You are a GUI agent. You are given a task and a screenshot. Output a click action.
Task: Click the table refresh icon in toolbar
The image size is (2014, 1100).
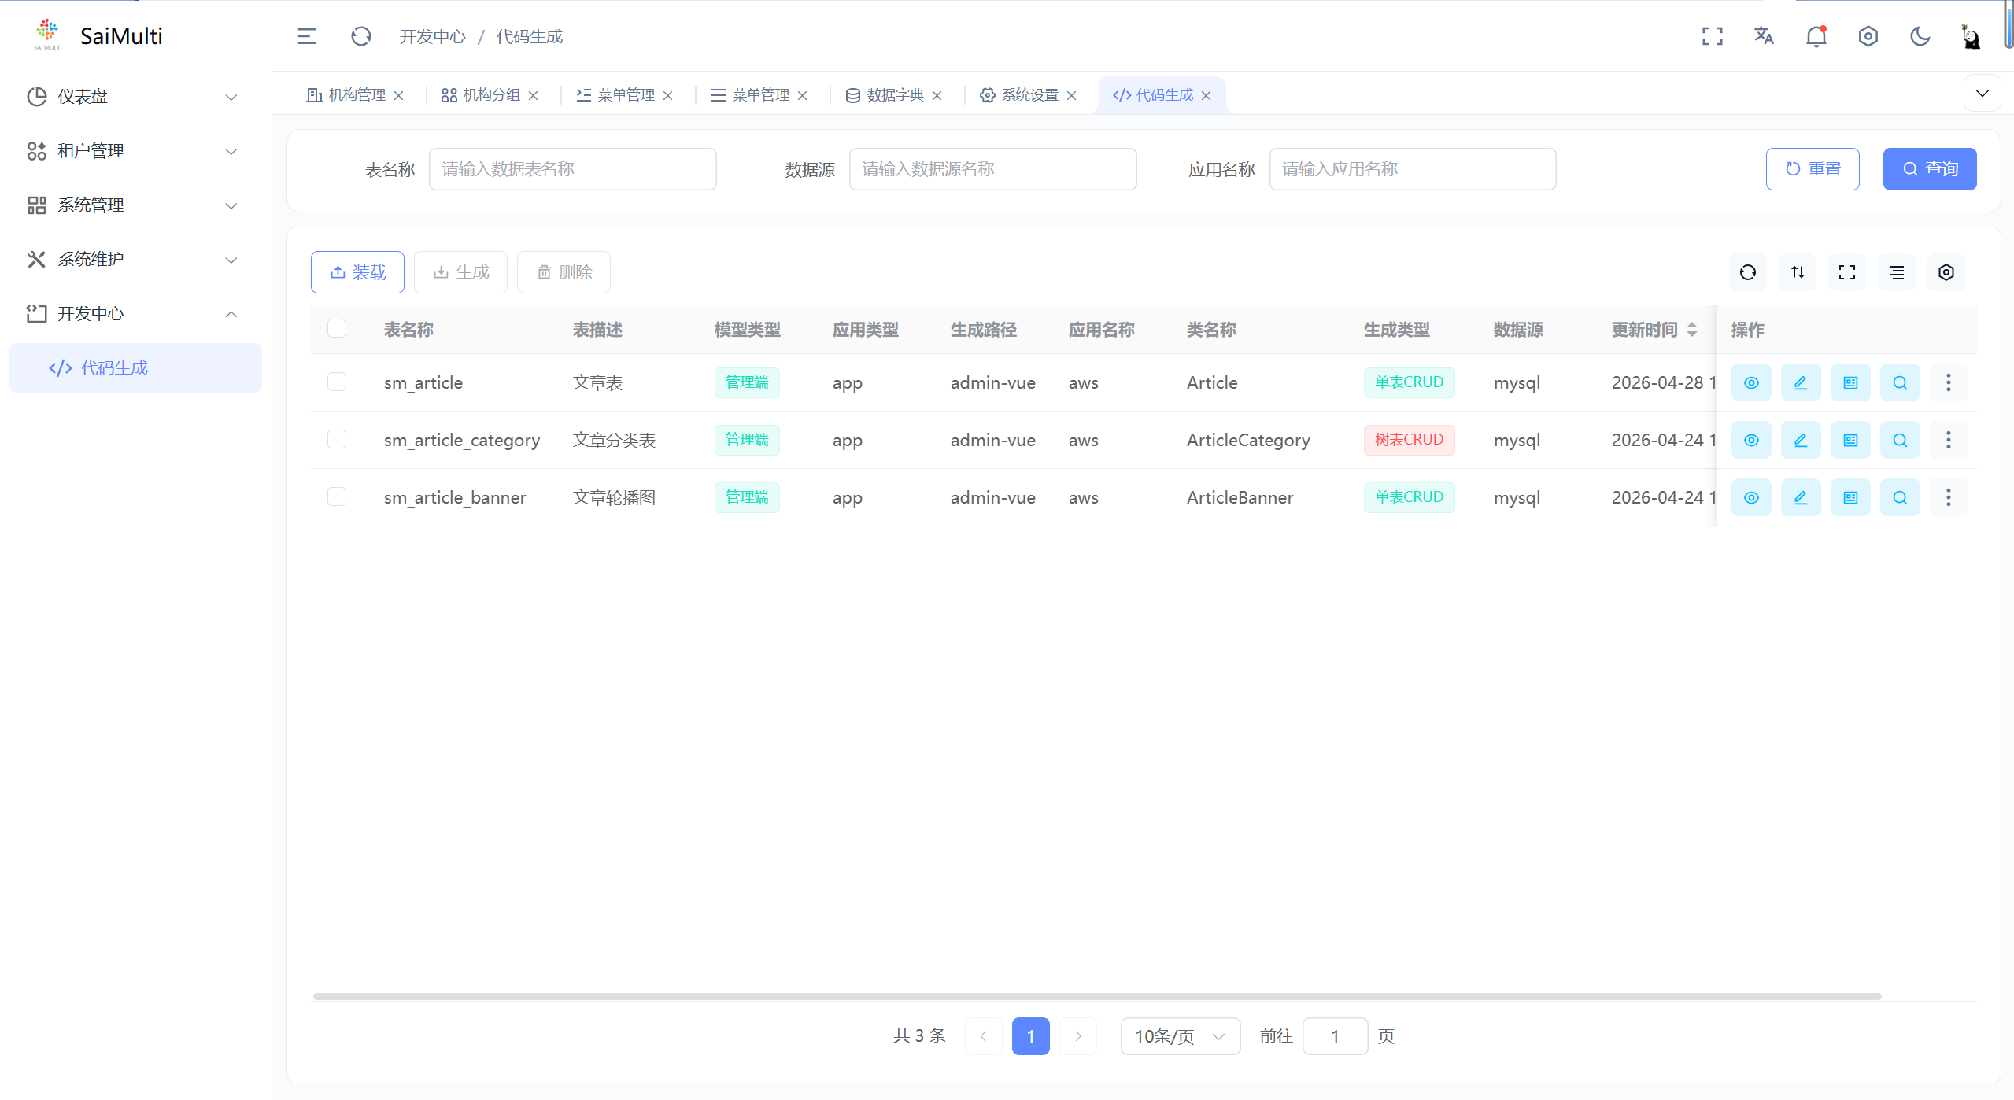coord(1747,272)
